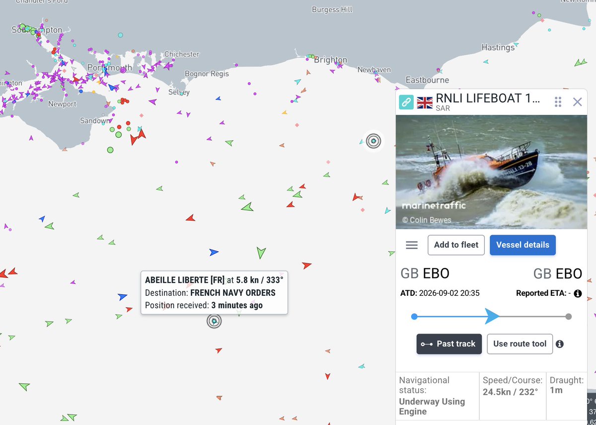Click the Newhaven map label
Viewport: 596px width, 425px height.
374,70
